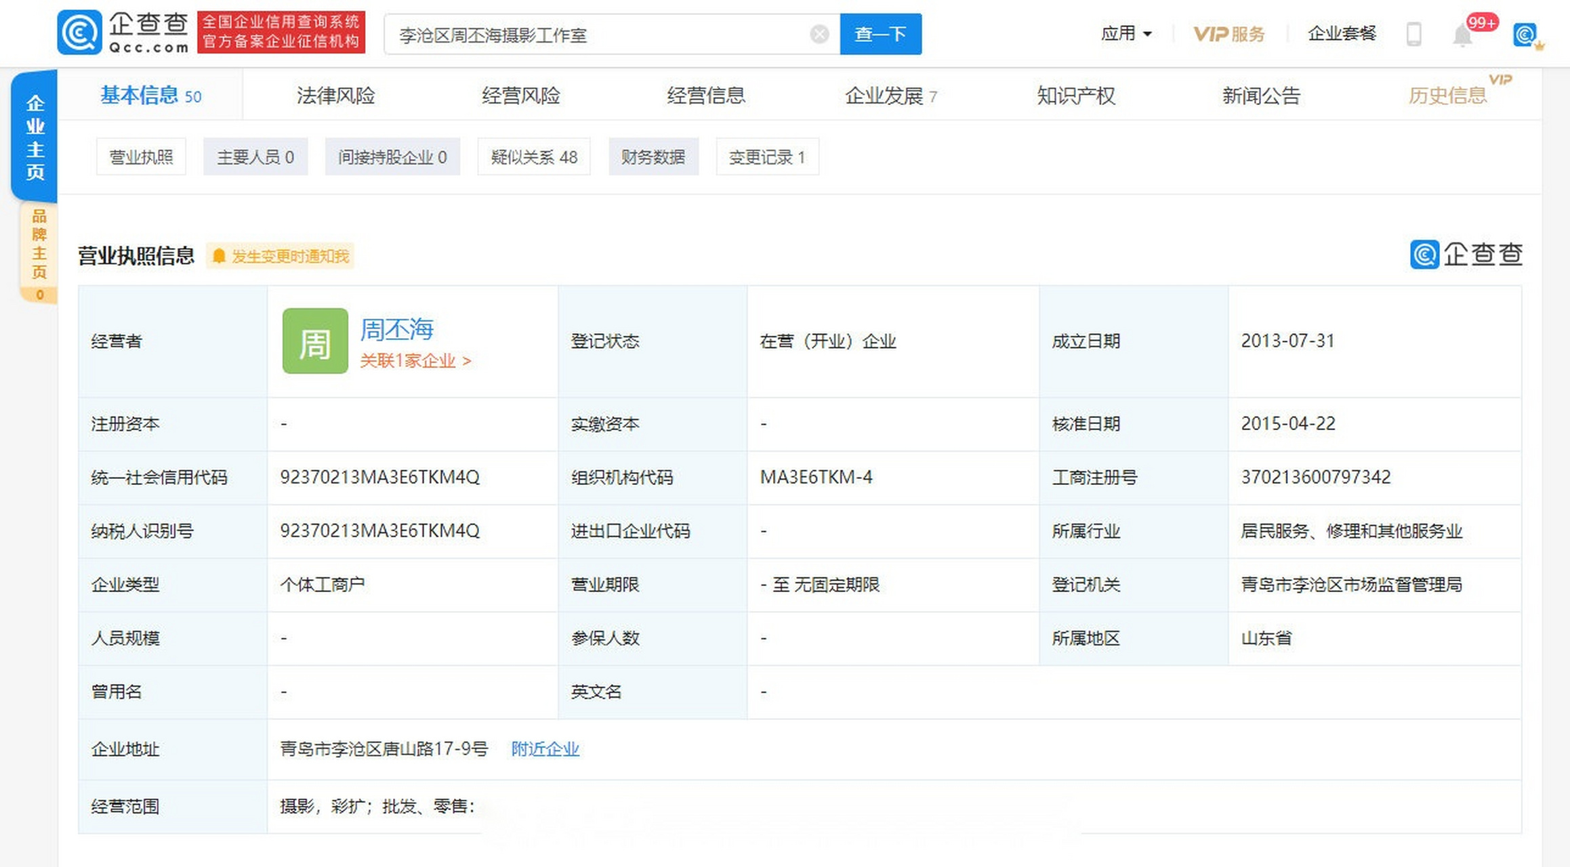1570x867 pixels.
Task: Open 关联1家企业 related companies link
Action: [x=415, y=360]
